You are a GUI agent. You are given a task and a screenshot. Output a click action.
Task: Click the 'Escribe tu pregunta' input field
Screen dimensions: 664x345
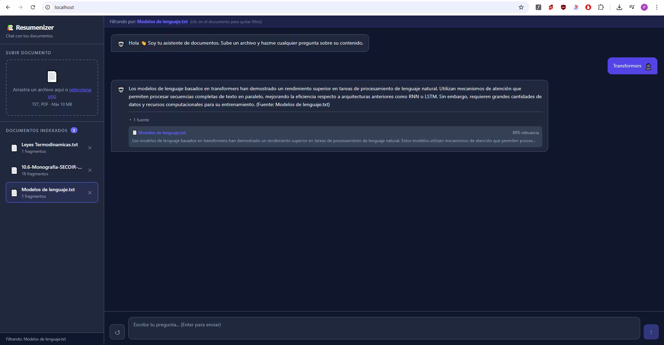pyautogui.click(x=384, y=328)
